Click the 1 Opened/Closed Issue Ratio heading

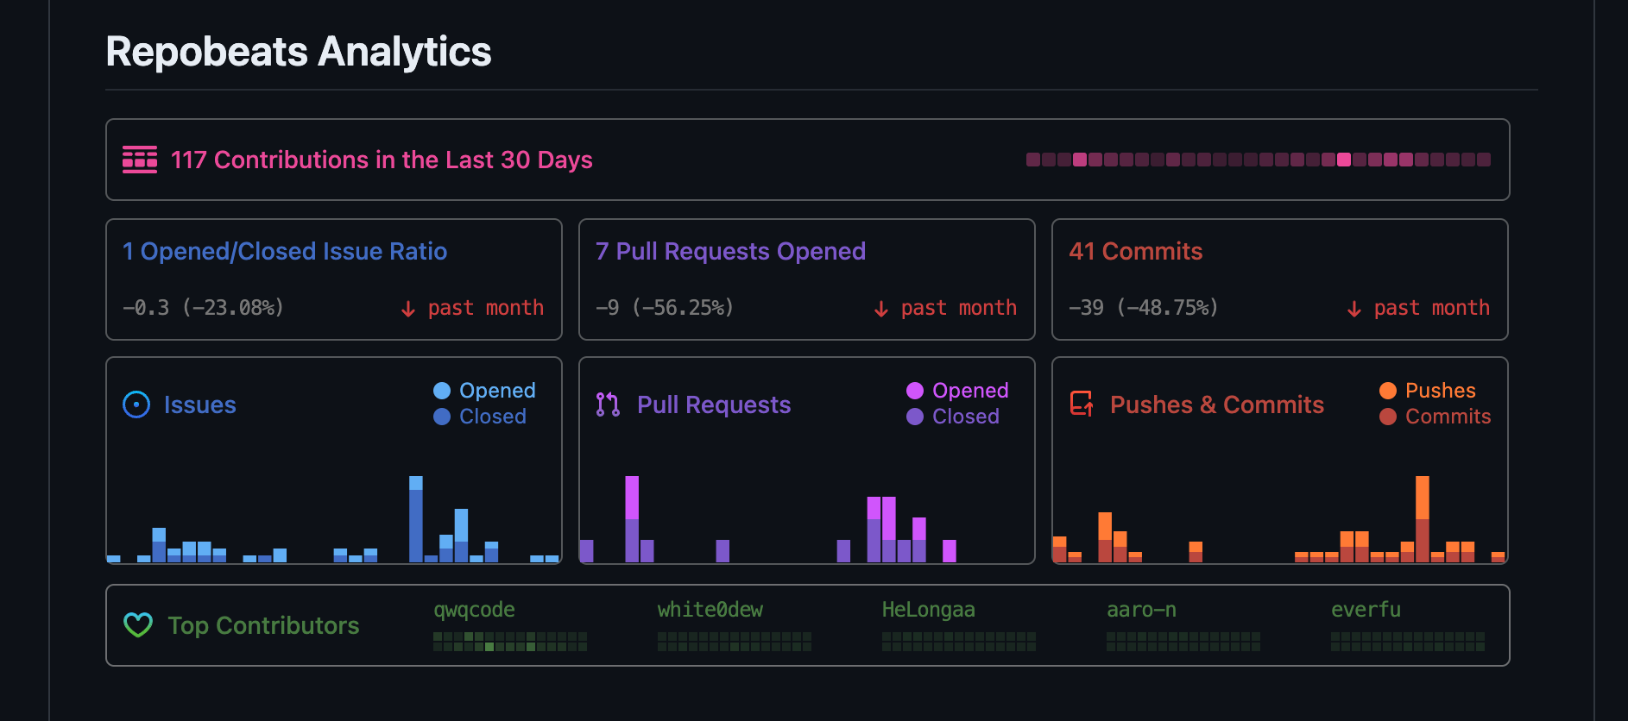(285, 251)
